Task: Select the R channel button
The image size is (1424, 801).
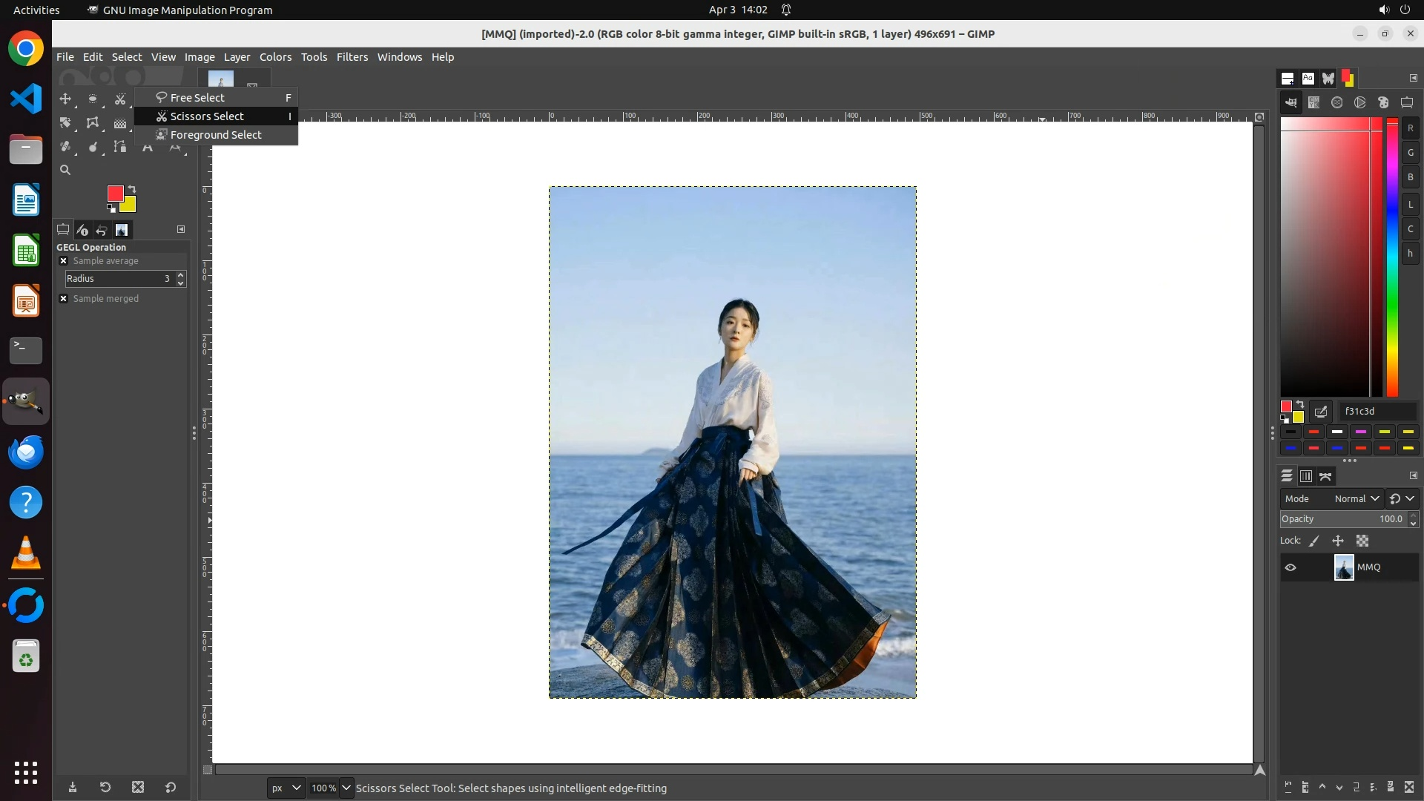Action: tap(1410, 128)
